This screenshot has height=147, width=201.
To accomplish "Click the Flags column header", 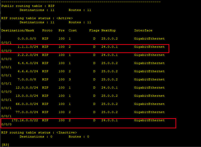I will [x=94, y=30].
